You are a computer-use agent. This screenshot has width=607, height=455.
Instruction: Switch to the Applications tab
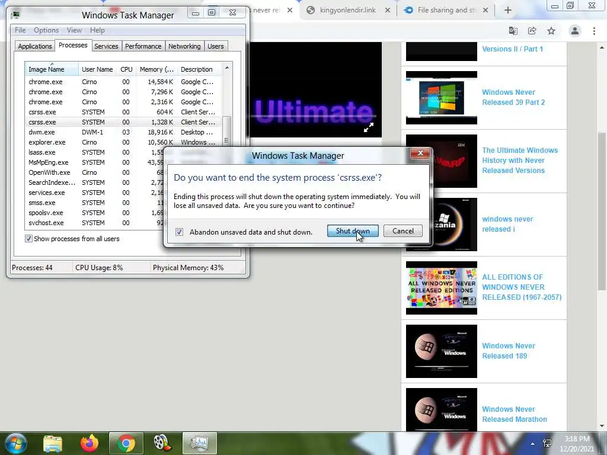click(x=35, y=46)
